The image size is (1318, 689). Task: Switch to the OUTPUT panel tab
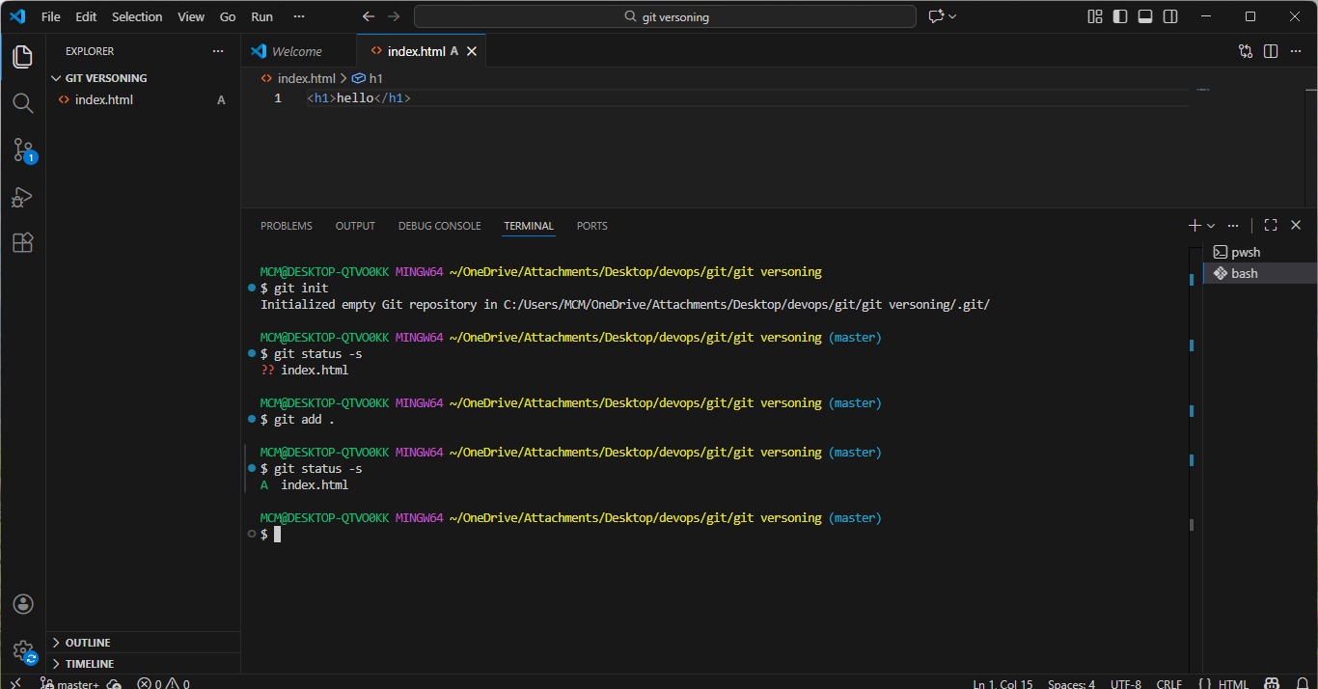tap(355, 226)
